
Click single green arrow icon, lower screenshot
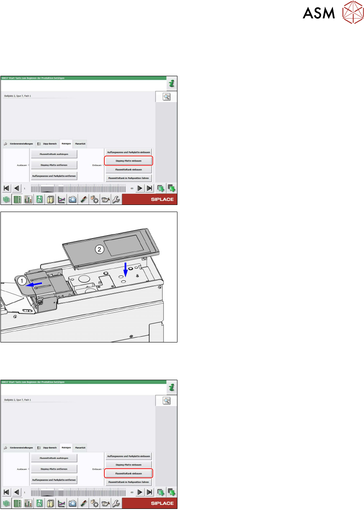[x=161, y=492]
